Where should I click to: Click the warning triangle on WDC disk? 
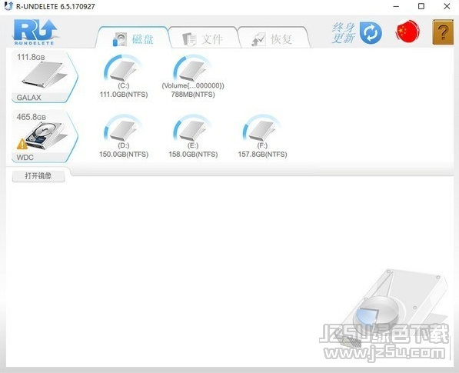pos(22,144)
